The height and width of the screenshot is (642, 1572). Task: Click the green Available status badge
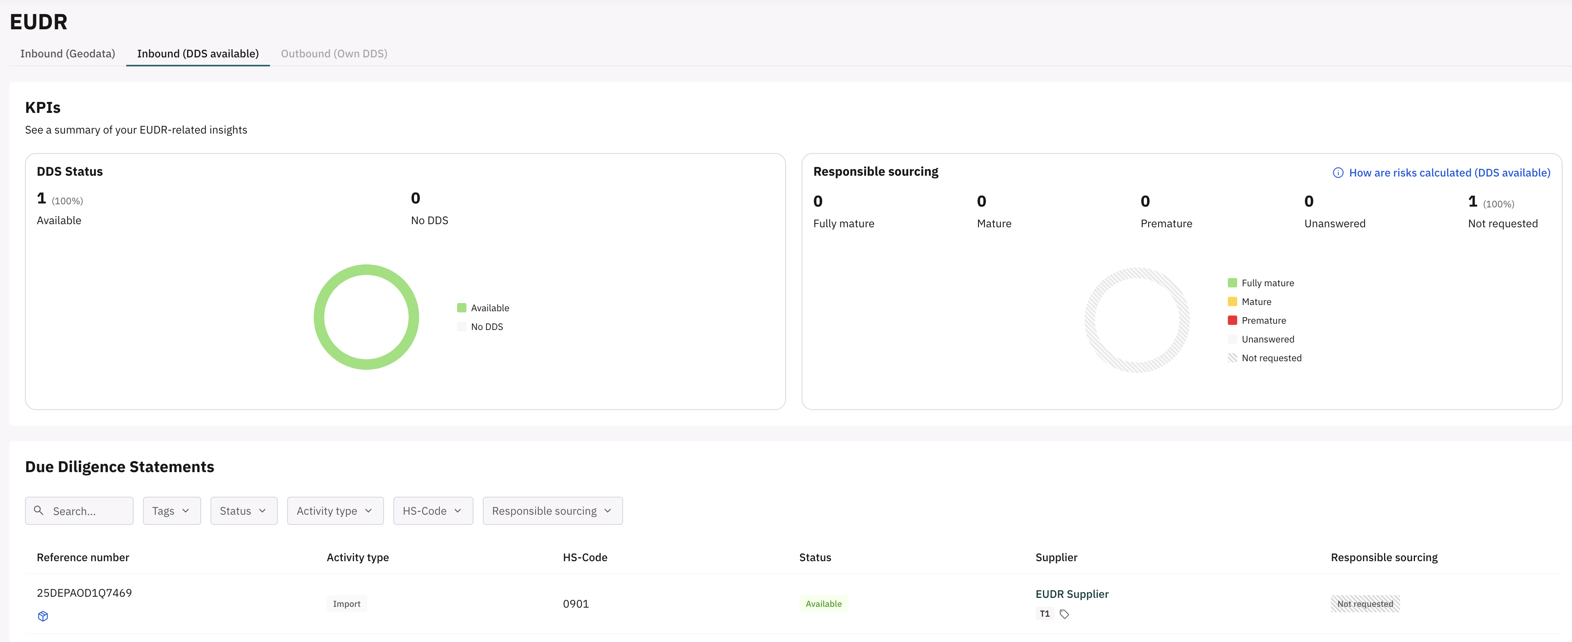click(x=823, y=604)
